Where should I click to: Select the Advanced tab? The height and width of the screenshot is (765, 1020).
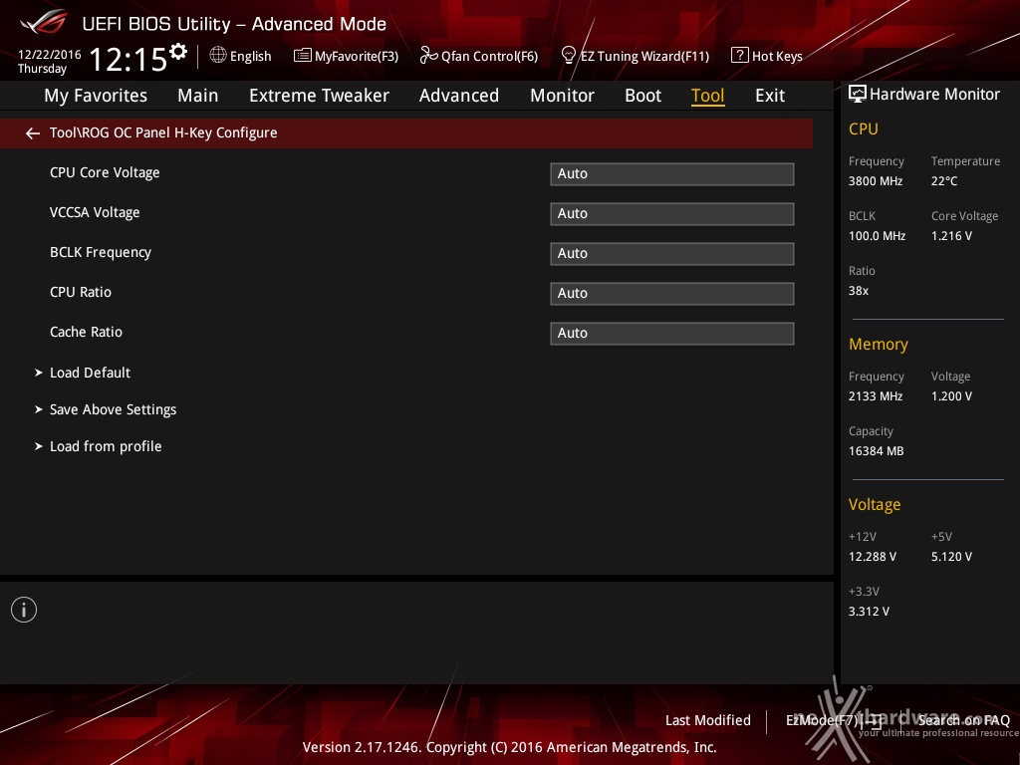pyautogui.click(x=459, y=96)
